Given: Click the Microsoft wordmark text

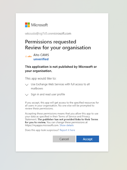Looking at the screenshot, I should click(39, 25).
